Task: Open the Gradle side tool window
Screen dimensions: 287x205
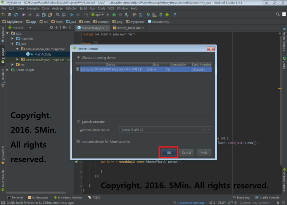Action: point(284,63)
